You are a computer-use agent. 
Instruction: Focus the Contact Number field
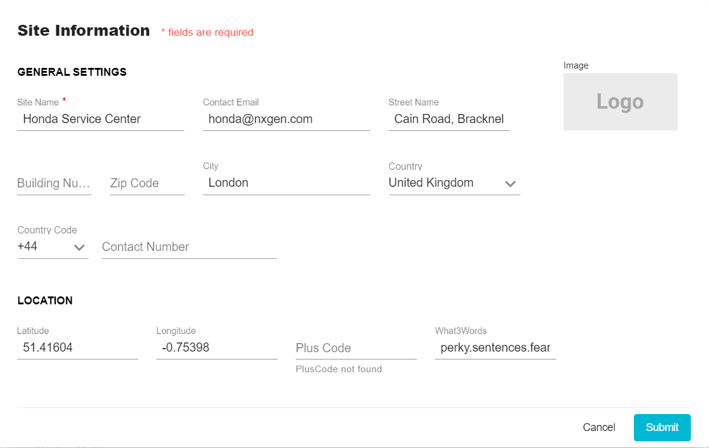pyautogui.click(x=189, y=247)
